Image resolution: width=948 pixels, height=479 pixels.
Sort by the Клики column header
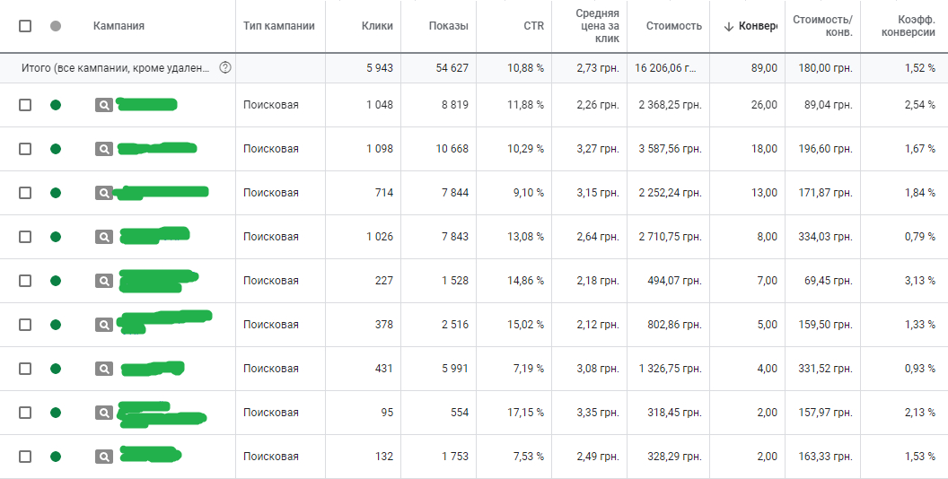click(377, 26)
